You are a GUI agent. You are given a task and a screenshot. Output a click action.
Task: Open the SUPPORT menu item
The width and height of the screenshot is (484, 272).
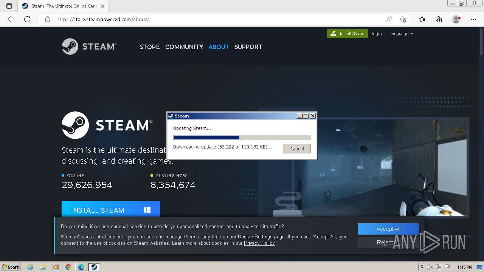(248, 47)
